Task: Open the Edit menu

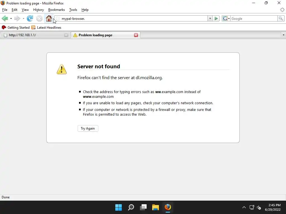Action: click(15, 10)
